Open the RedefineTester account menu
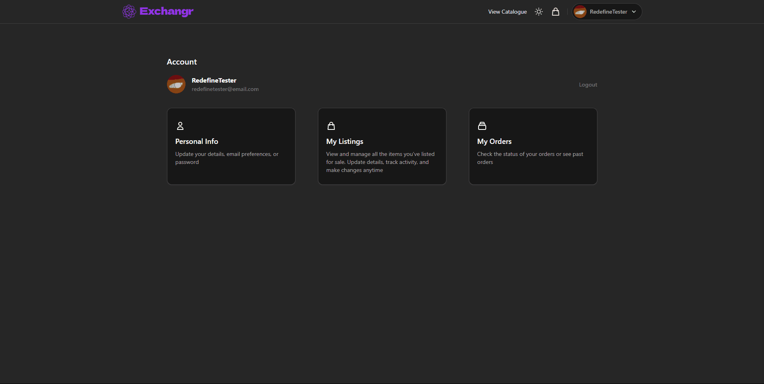 coord(607,12)
